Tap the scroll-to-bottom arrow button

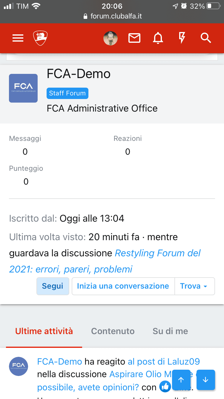206,380
